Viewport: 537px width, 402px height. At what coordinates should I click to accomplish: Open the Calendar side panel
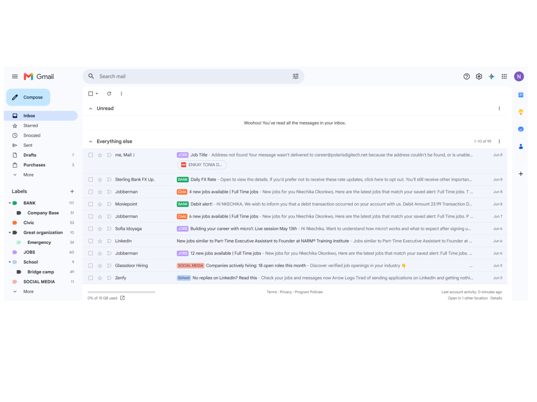click(520, 95)
